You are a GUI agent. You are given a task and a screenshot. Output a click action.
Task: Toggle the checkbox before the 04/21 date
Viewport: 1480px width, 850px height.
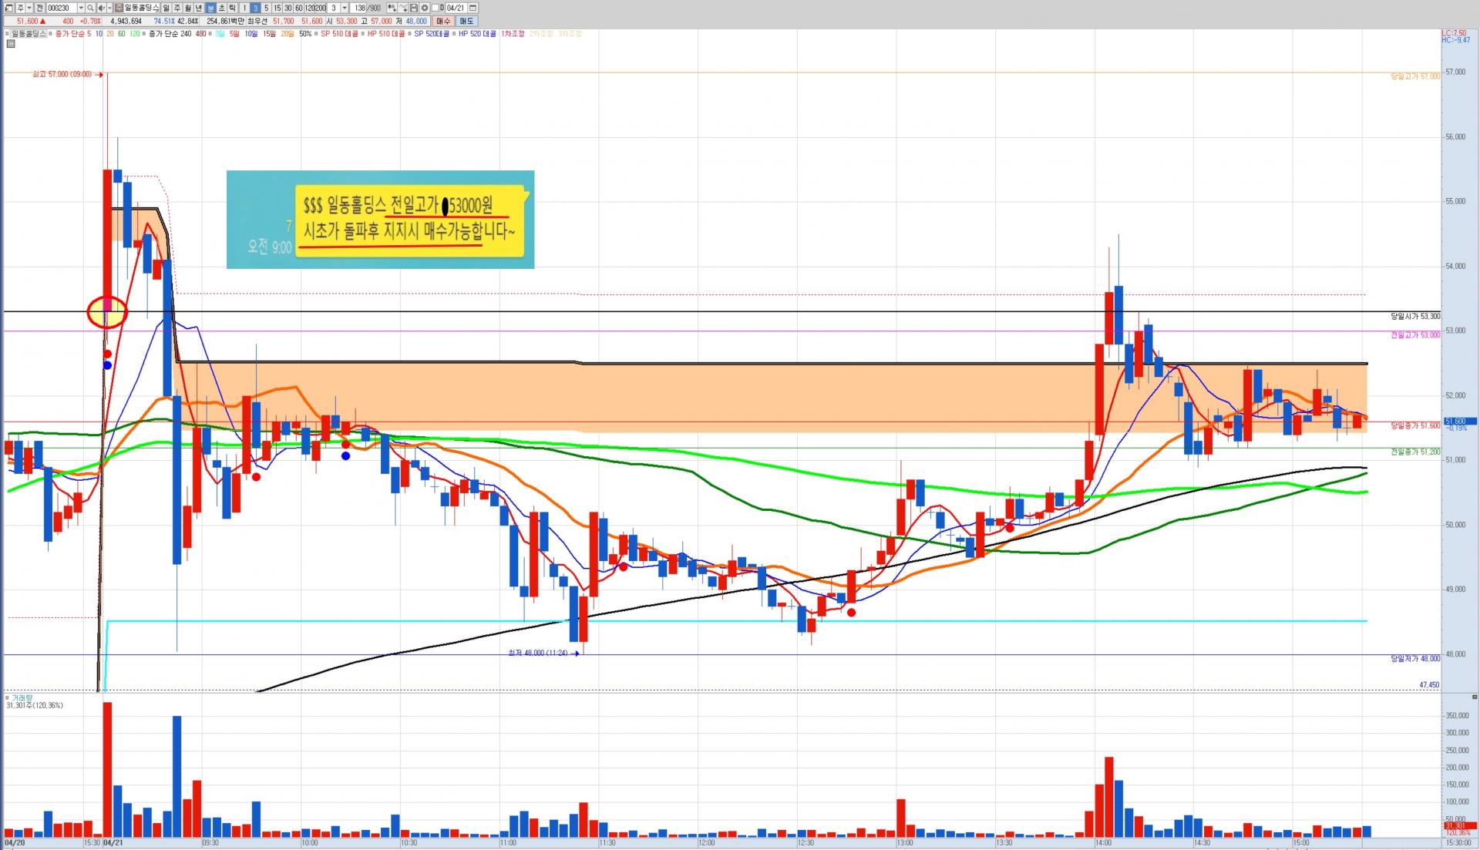pyautogui.click(x=436, y=8)
